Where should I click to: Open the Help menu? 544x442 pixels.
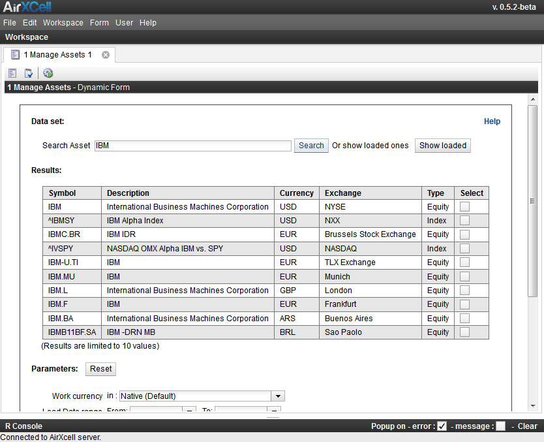point(148,23)
